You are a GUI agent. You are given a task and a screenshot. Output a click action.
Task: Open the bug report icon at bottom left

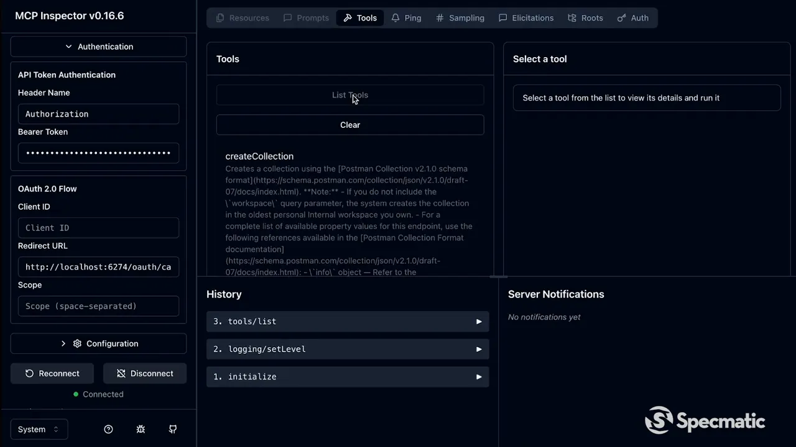click(141, 429)
